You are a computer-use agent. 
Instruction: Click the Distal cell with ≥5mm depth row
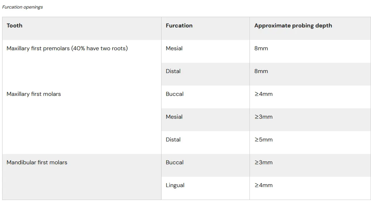pos(206,143)
